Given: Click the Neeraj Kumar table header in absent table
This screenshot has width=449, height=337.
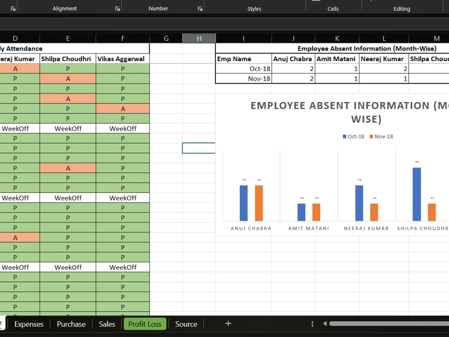Looking at the screenshot, I should [384, 59].
